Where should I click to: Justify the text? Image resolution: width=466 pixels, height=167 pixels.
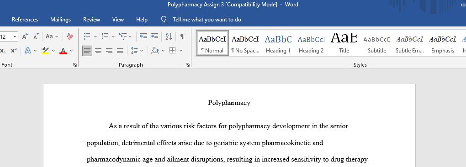point(120,51)
